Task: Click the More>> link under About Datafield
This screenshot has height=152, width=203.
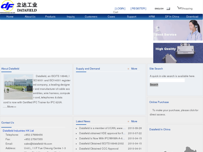Action: point(12,107)
